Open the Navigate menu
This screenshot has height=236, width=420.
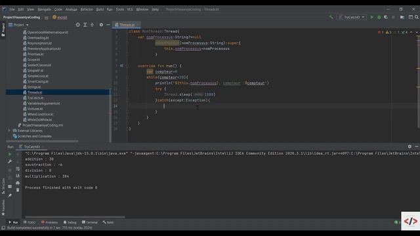pyautogui.click(x=44, y=9)
